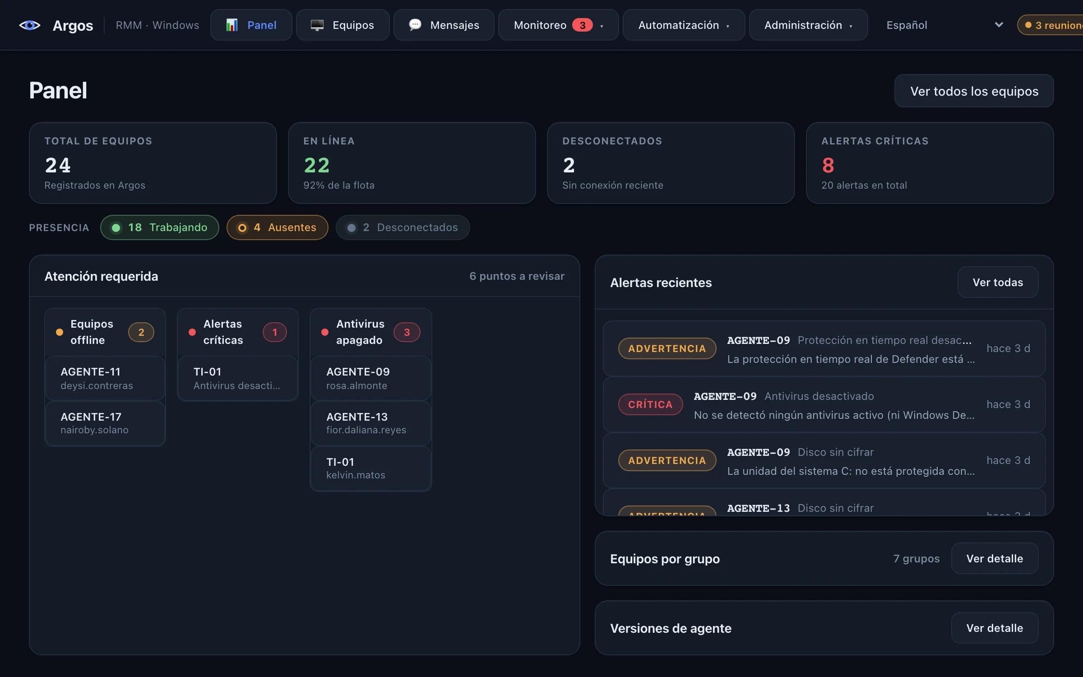Image resolution: width=1083 pixels, height=677 pixels.
Task: Expand the Automatización dropdown menu
Action: tap(684, 25)
